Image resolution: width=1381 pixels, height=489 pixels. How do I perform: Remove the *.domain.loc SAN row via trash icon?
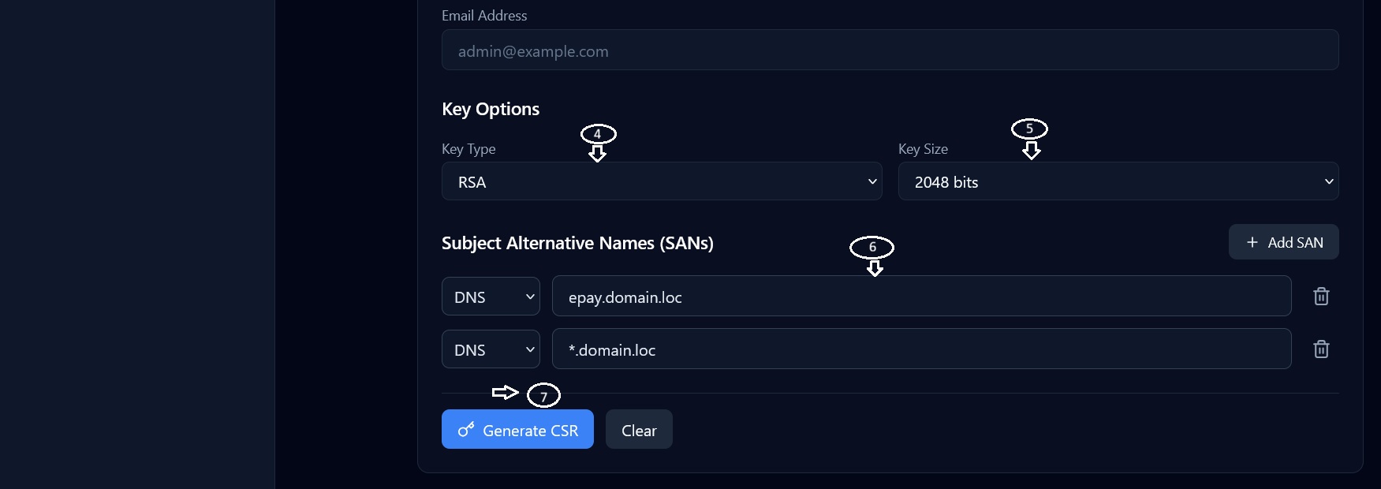click(1321, 349)
